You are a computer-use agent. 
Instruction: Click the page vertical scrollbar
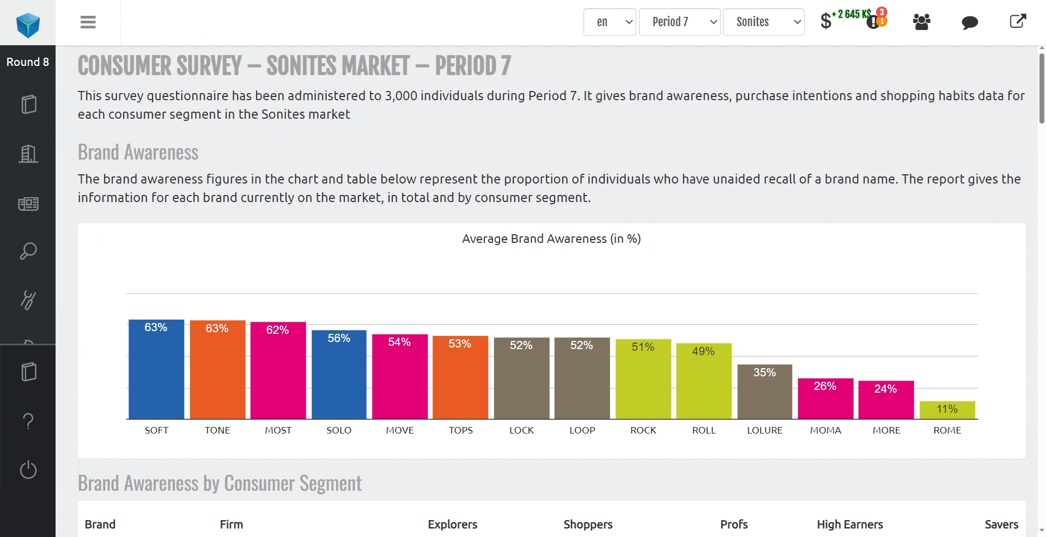(x=1042, y=88)
